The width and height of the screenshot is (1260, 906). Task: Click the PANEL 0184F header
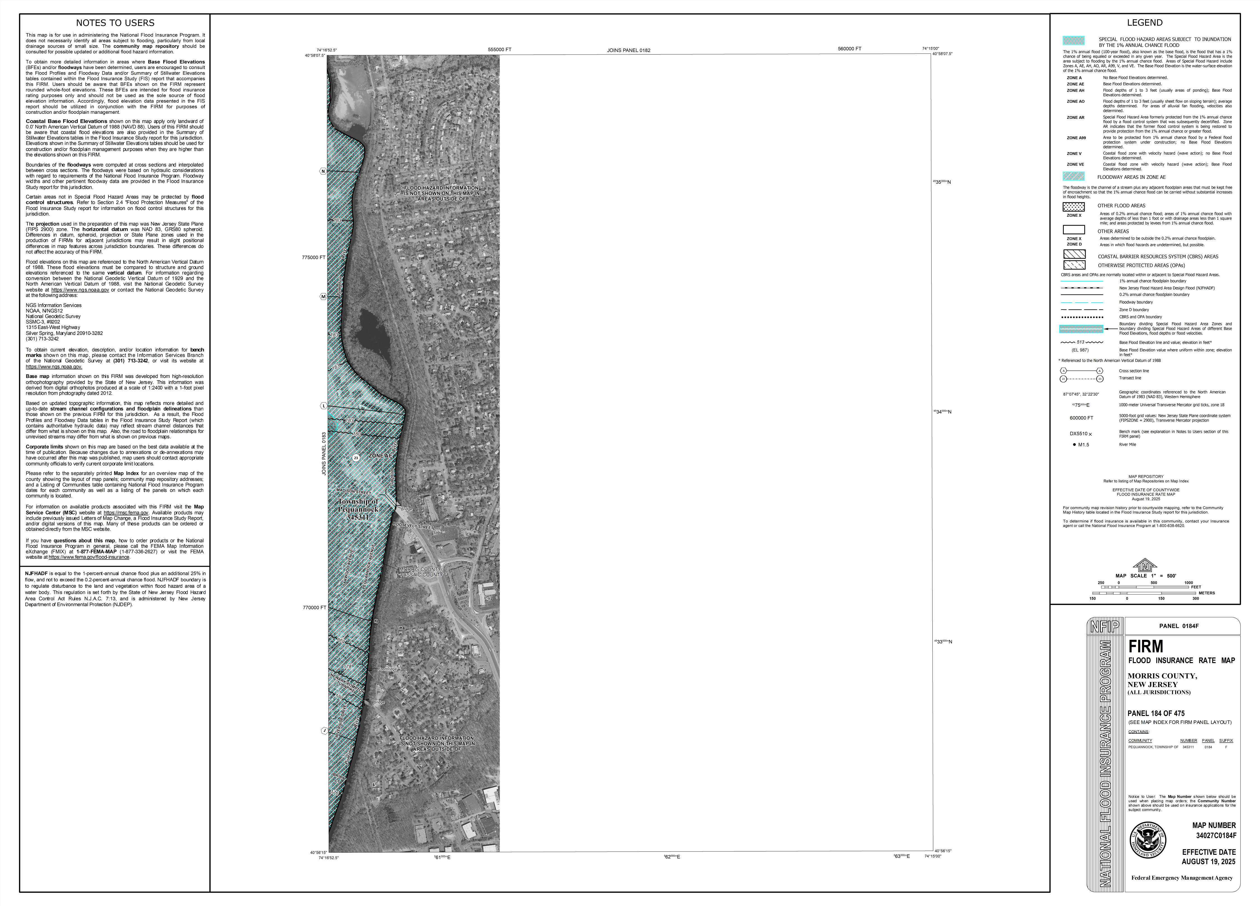(x=1179, y=626)
